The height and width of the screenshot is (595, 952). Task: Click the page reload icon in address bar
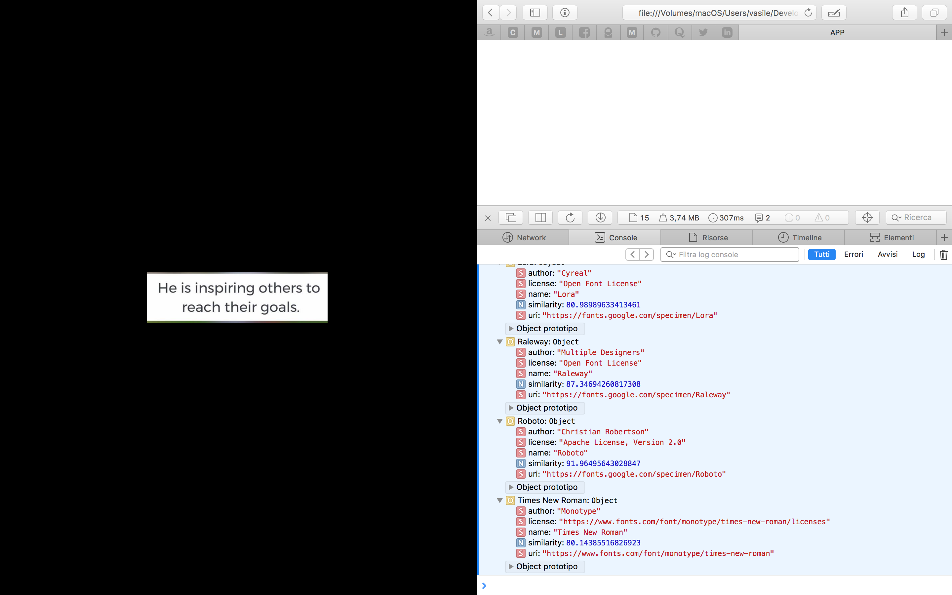[808, 13]
